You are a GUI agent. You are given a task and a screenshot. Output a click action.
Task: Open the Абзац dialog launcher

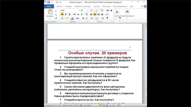[112, 22]
